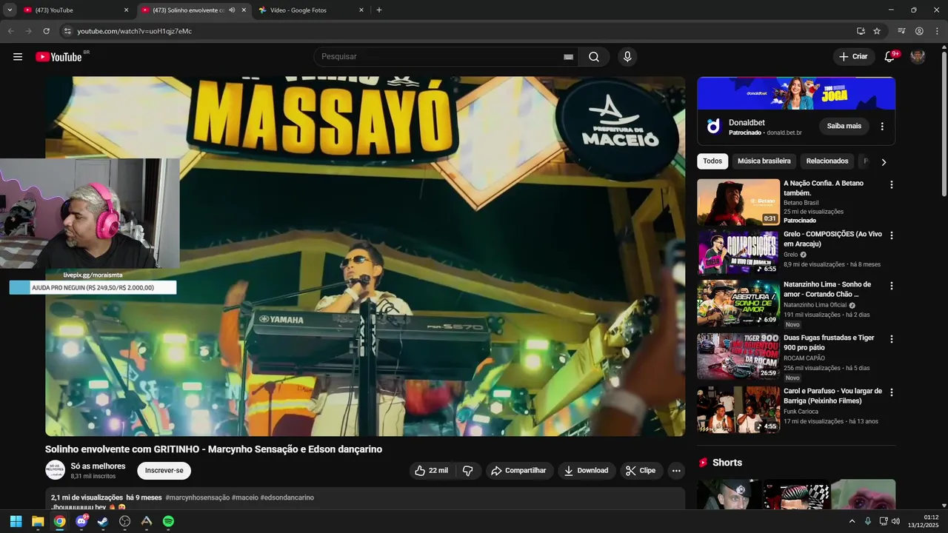Click the address bar URL
The height and width of the screenshot is (533, 948).
tap(135, 31)
